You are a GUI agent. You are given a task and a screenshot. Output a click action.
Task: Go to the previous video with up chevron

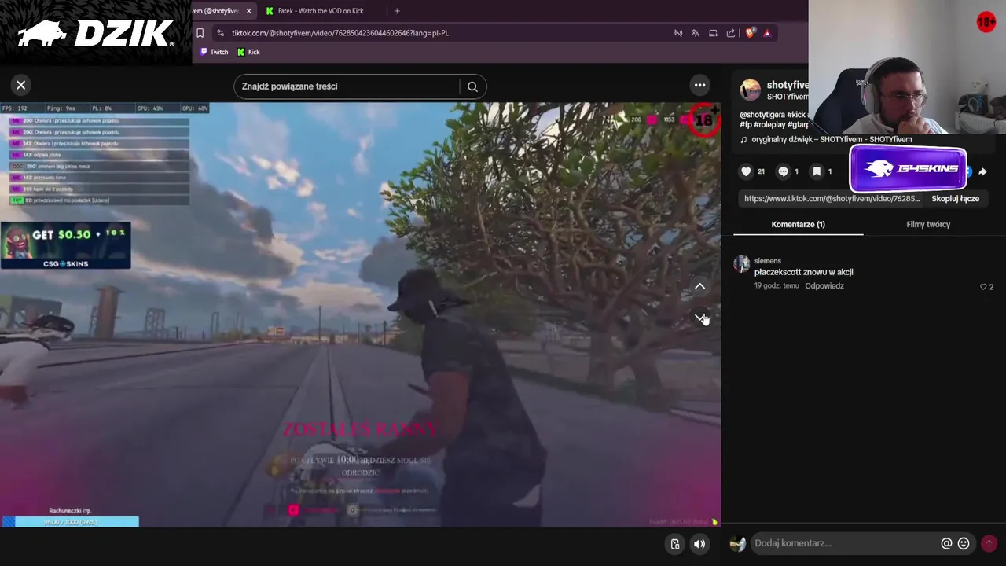pyautogui.click(x=699, y=287)
